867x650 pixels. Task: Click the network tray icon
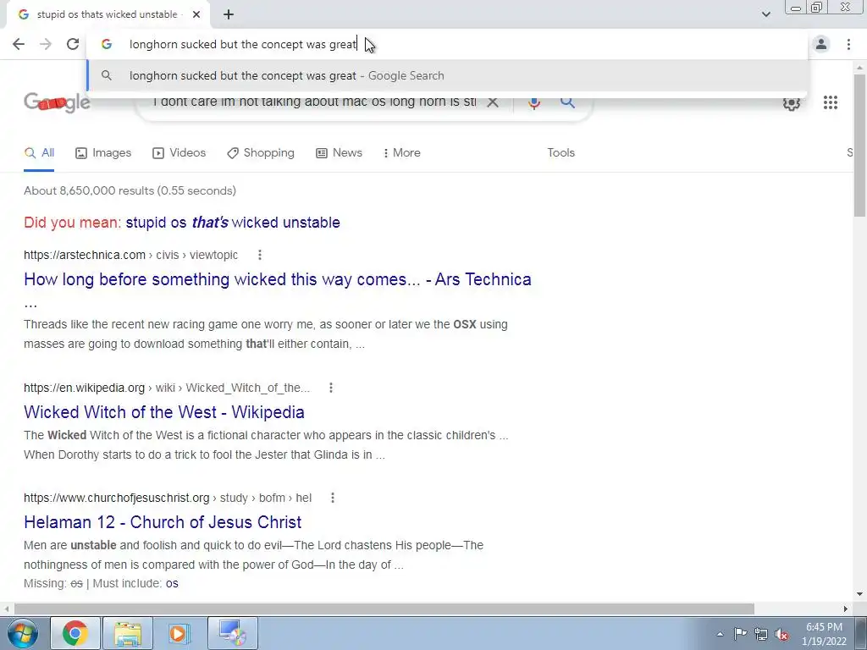click(x=761, y=635)
